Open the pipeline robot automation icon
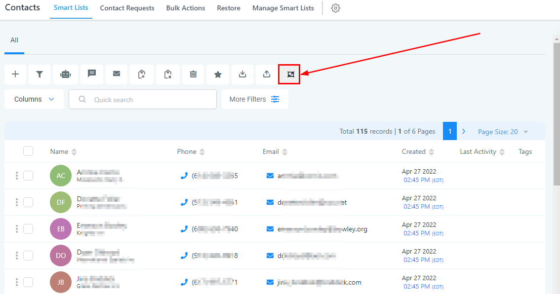Viewport: 560px width, 294px height. pos(66,74)
